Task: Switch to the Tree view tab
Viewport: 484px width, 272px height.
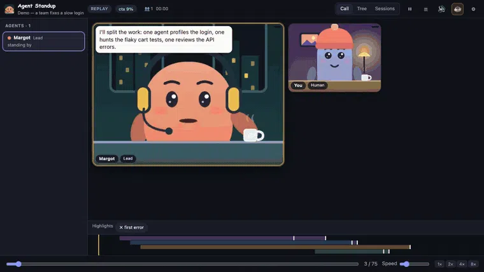Action: pyautogui.click(x=362, y=9)
